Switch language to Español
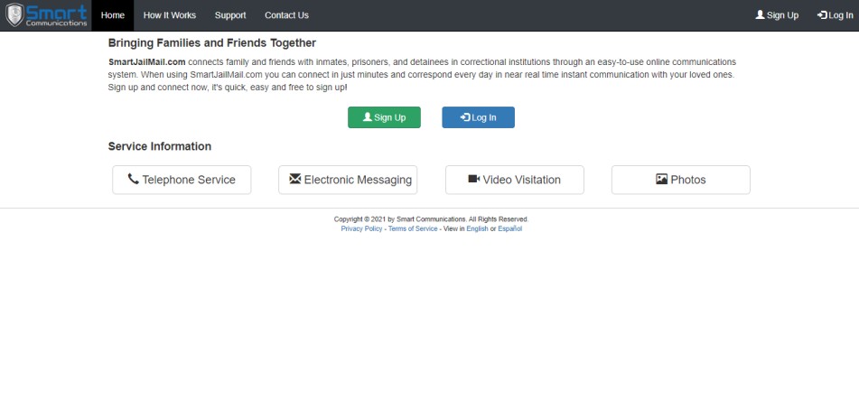 pyautogui.click(x=510, y=228)
